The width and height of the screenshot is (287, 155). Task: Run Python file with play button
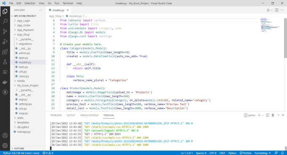(268, 10)
